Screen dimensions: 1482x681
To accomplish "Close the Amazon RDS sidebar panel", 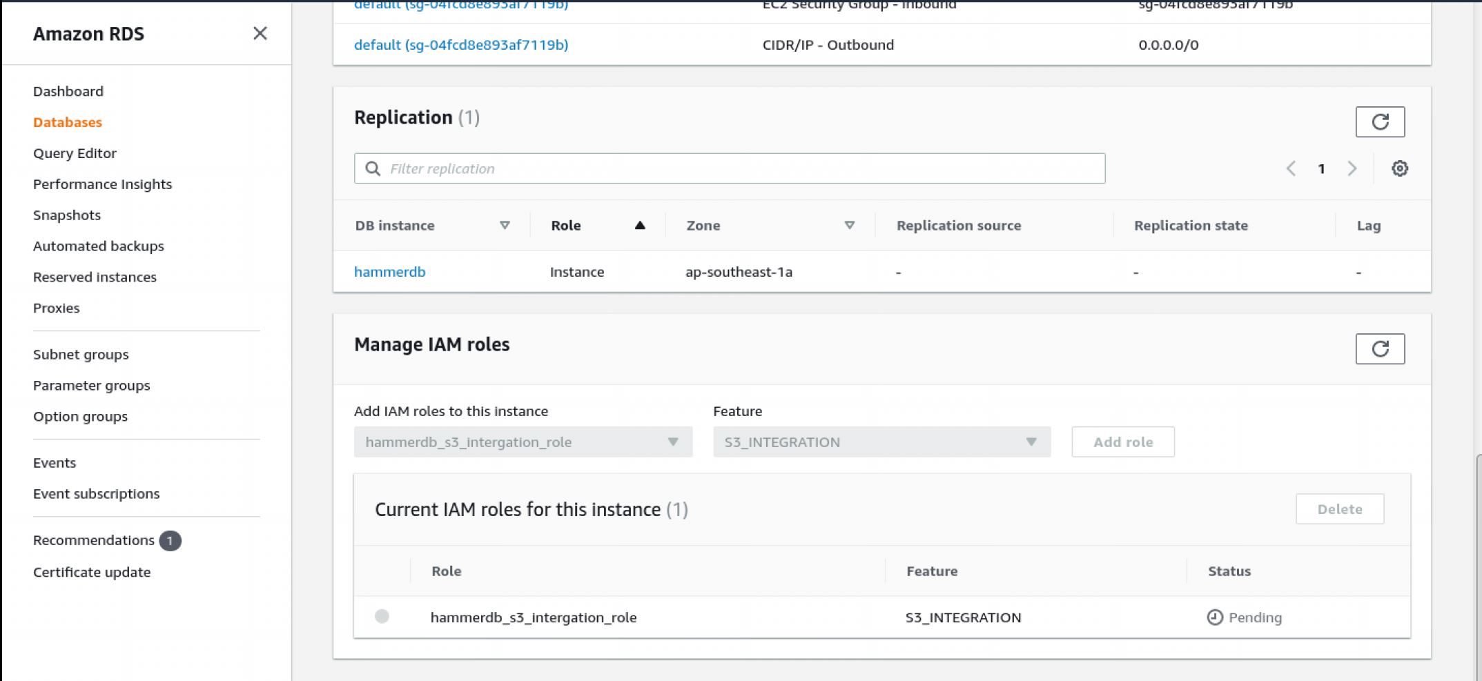I will pos(260,33).
